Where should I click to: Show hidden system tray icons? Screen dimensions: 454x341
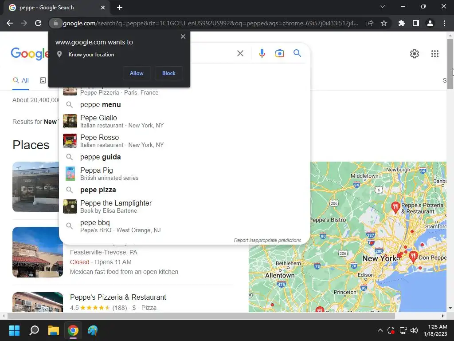380,330
